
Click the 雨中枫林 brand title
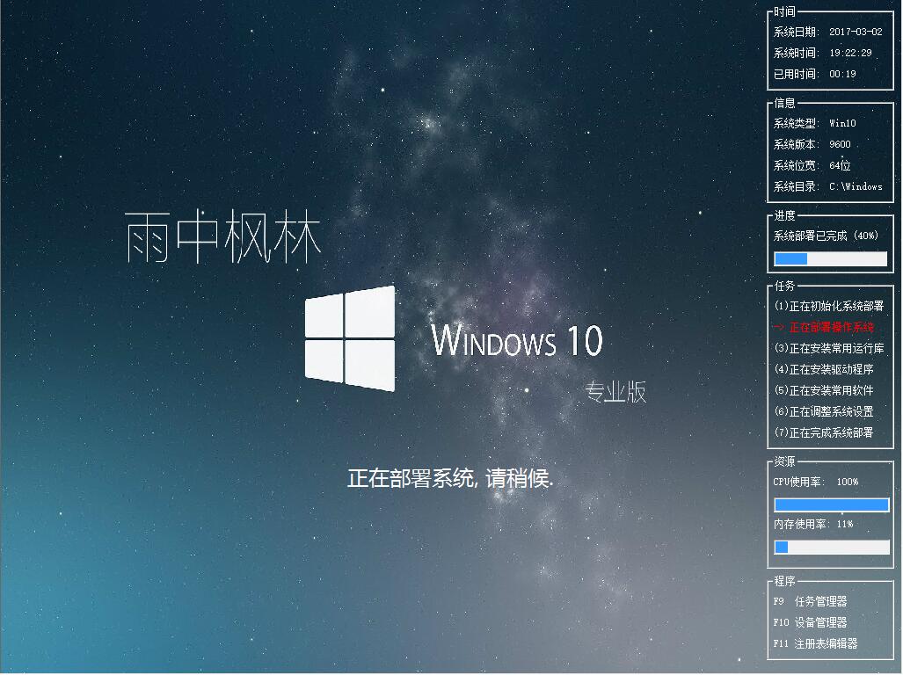[222, 236]
